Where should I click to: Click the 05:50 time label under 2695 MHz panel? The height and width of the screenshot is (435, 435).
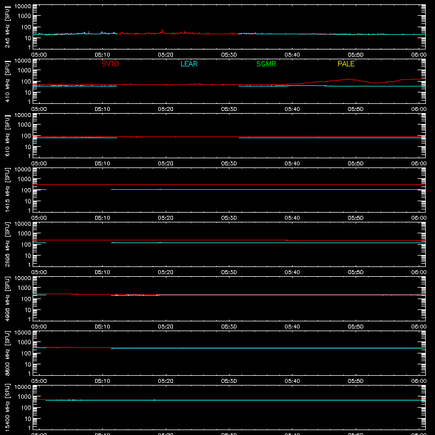tap(356, 272)
